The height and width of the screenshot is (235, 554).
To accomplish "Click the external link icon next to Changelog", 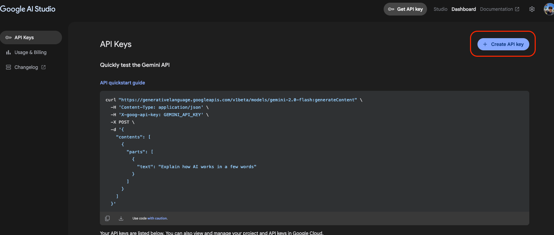I will [x=43, y=67].
